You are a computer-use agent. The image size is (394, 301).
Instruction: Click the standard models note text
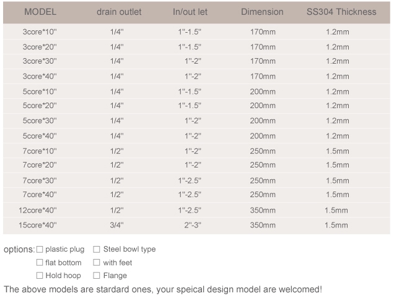pos(163,289)
